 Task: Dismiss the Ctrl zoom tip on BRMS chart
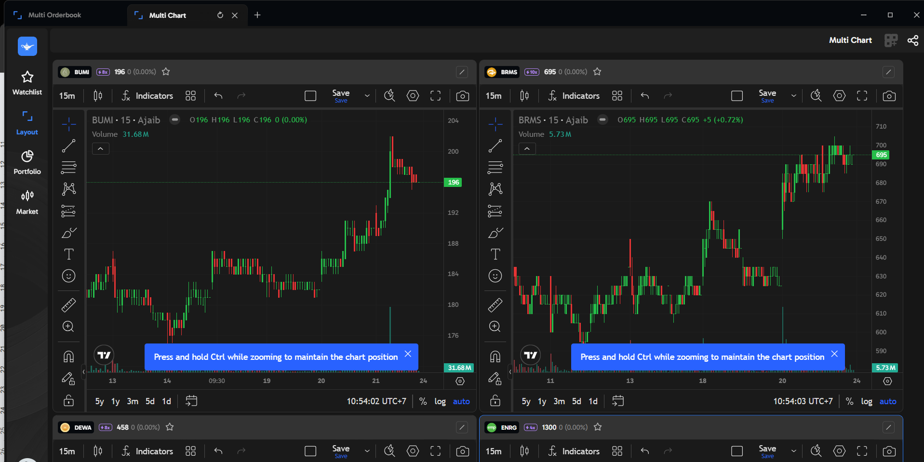pyautogui.click(x=834, y=354)
